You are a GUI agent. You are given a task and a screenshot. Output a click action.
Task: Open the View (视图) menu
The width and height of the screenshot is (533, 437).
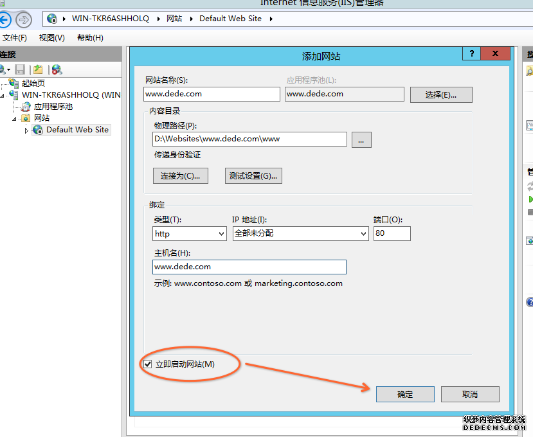[x=51, y=38]
